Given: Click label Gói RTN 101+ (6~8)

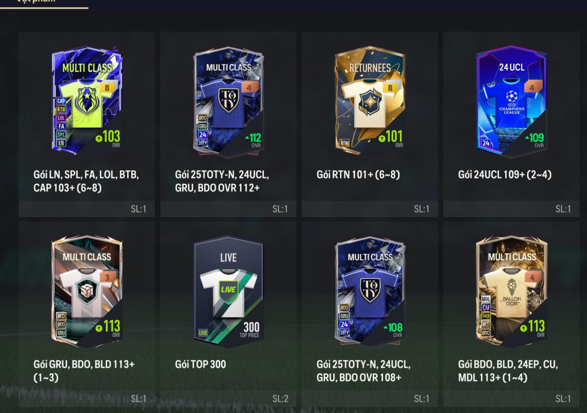Looking at the screenshot, I should coord(358,175).
